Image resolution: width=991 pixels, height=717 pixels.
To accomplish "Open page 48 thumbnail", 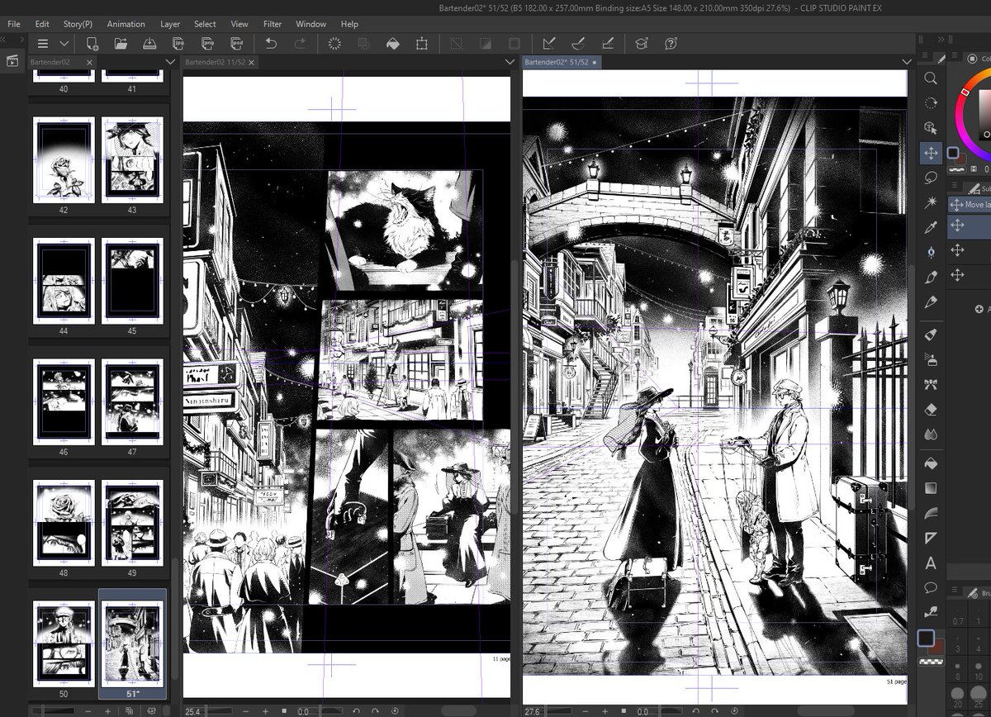I will 64,522.
